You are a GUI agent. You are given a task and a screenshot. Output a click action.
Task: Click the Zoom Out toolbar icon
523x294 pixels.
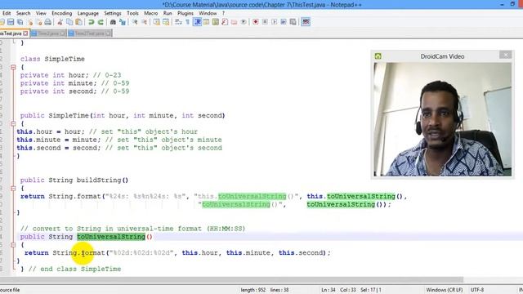click(144, 22)
